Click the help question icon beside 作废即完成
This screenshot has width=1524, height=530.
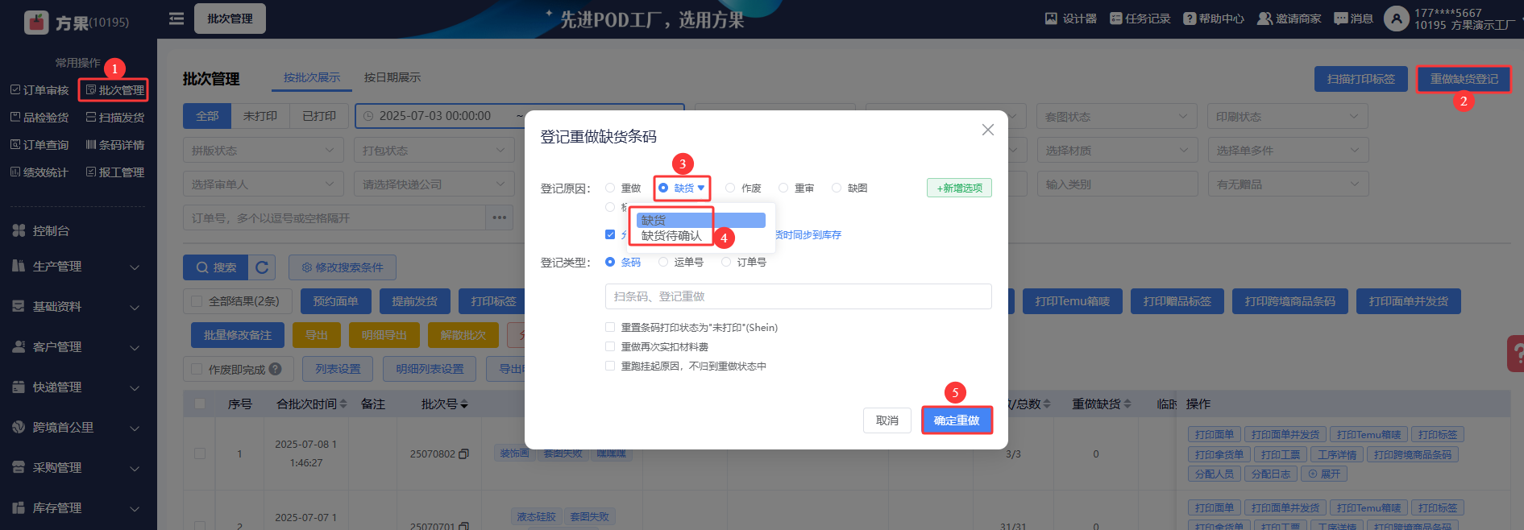click(x=276, y=369)
